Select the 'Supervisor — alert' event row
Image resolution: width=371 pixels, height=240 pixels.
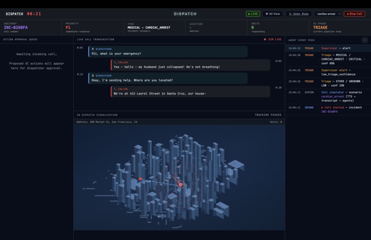328,48
